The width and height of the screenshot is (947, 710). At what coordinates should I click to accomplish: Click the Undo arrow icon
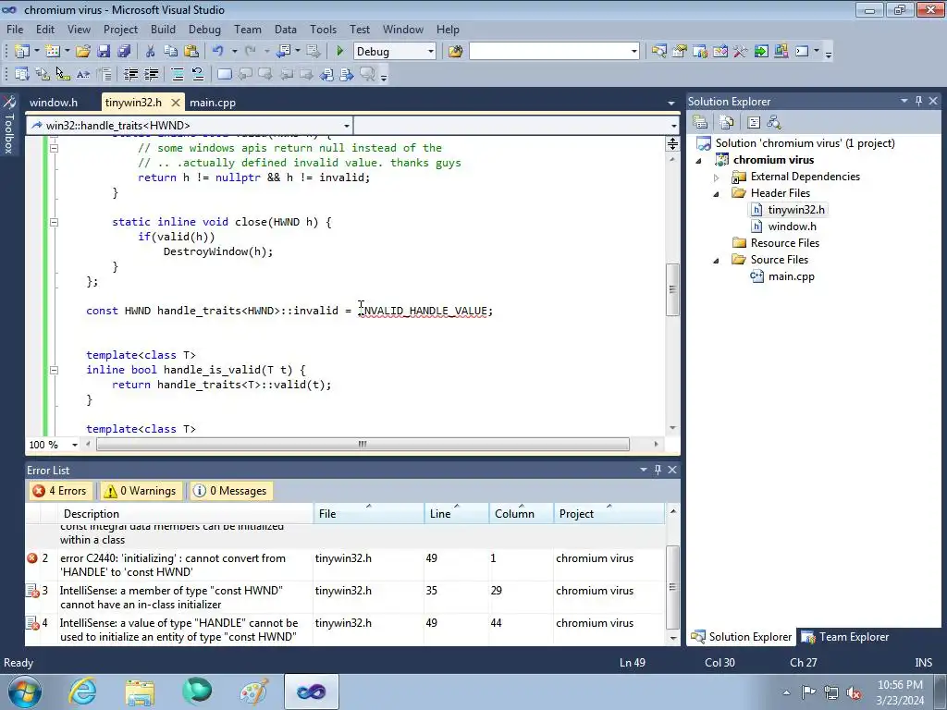pyautogui.click(x=218, y=52)
